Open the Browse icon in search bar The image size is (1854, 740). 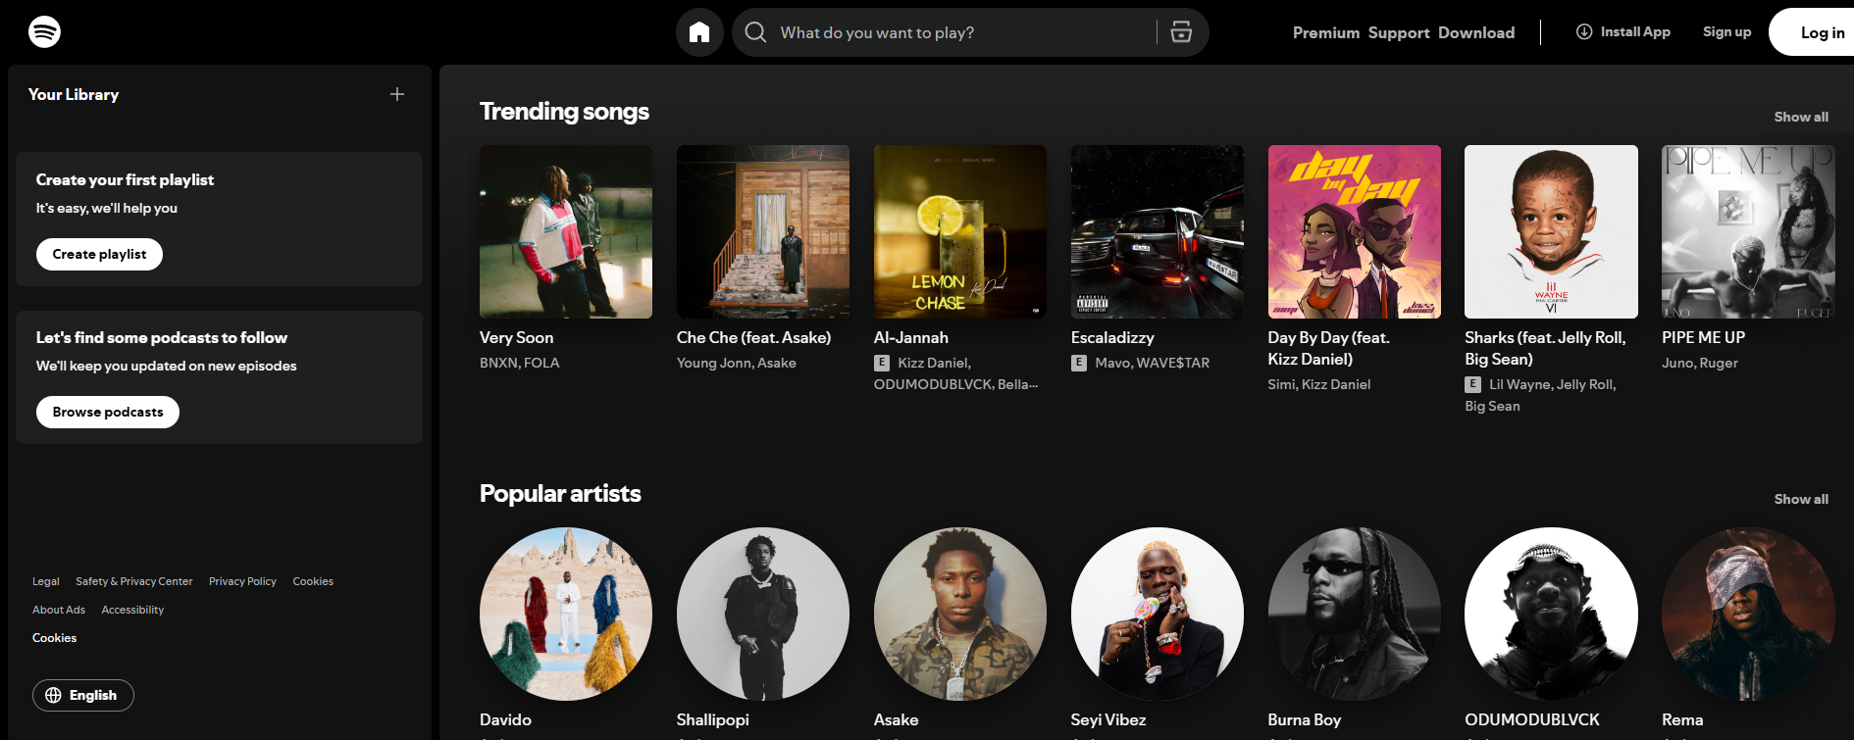pyautogui.click(x=1181, y=32)
